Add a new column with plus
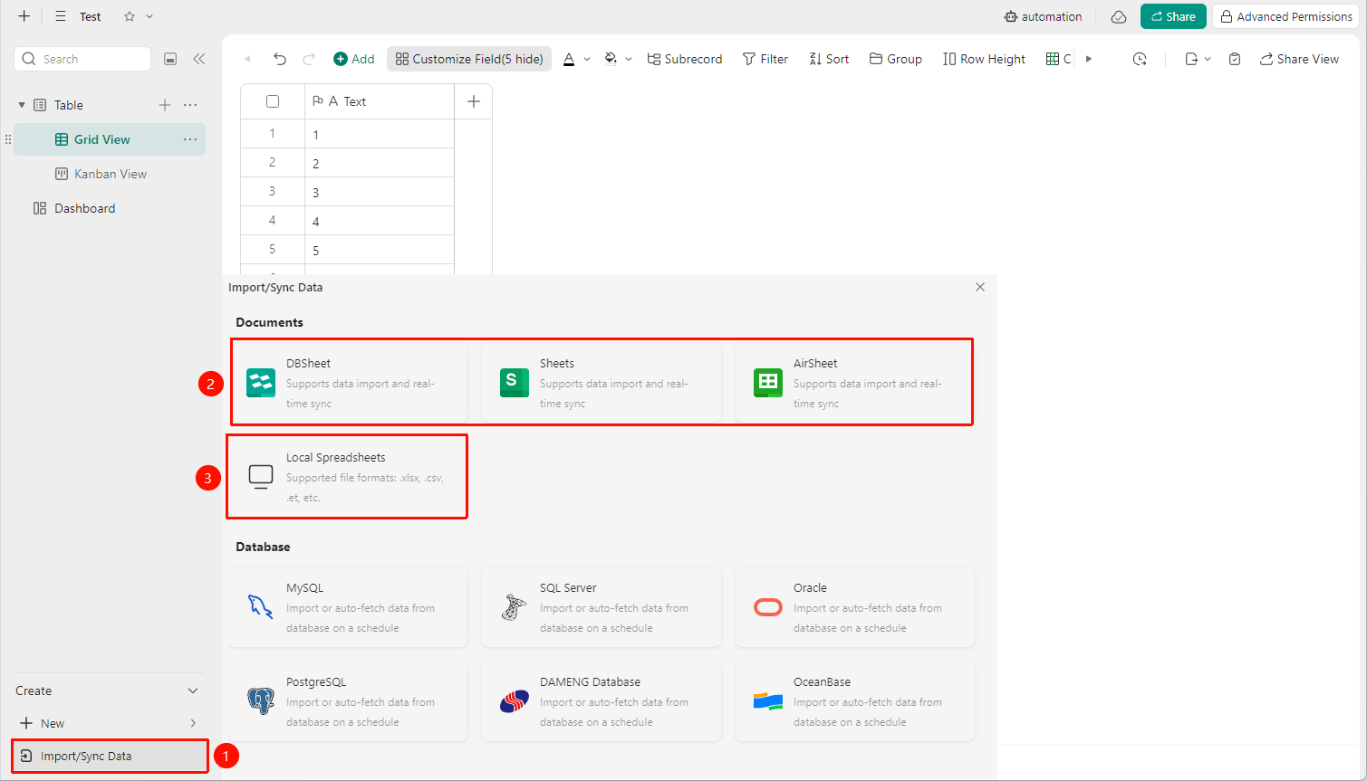 473,101
